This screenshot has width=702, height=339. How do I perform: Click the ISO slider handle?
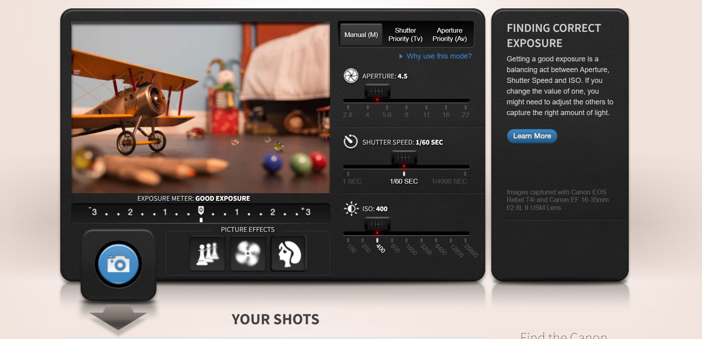click(x=377, y=225)
